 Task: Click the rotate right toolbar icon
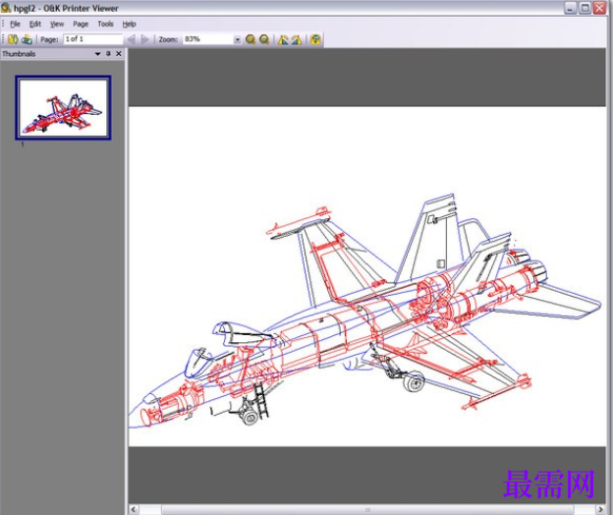[x=297, y=39]
